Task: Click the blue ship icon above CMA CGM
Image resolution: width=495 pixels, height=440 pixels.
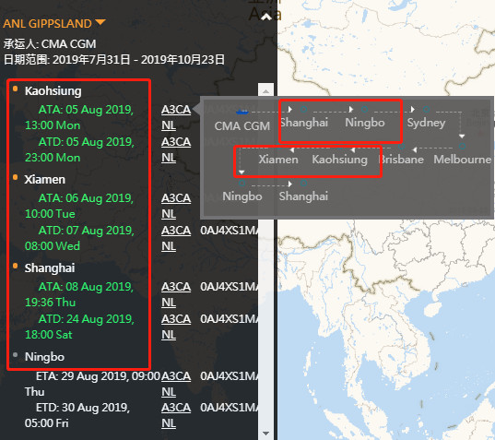Action: 242,112
